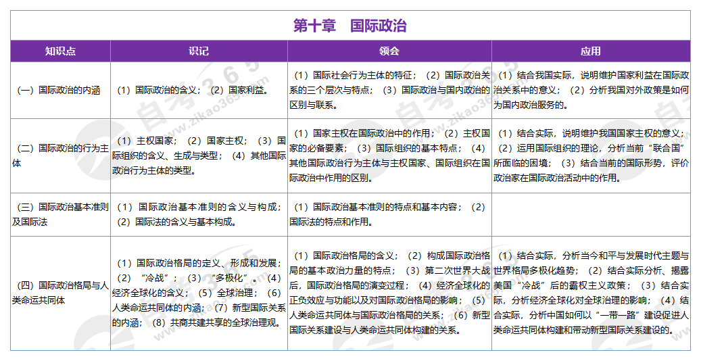Screen dimensions: 701x361
Task: Select the 国际政治基本准则及国际法 knowledge point cell
Action: (60, 214)
